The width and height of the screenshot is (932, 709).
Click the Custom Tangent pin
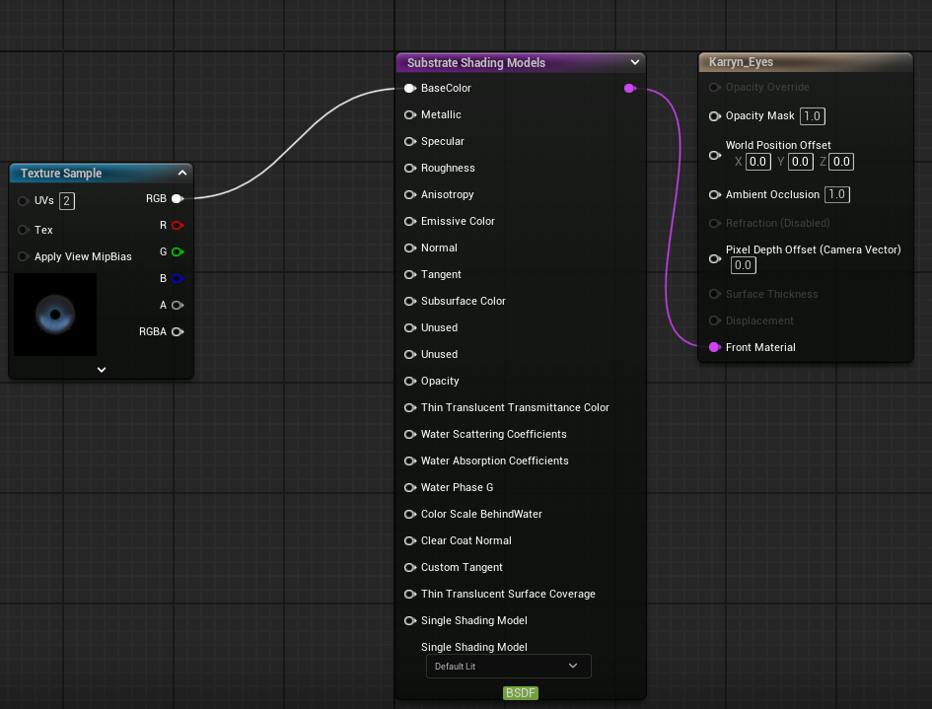click(x=409, y=568)
